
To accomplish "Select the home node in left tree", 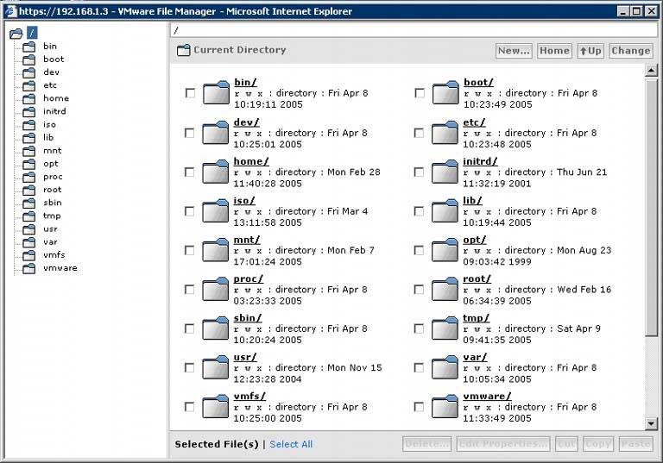I will tap(55, 98).
